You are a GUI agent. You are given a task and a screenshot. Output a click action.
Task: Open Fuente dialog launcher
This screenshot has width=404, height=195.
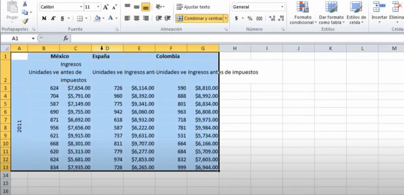tap(117, 29)
